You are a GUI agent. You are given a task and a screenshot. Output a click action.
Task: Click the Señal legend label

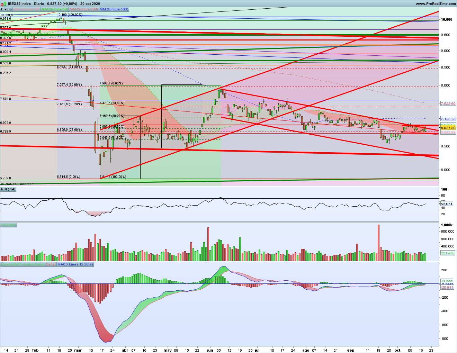coord(51,264)
